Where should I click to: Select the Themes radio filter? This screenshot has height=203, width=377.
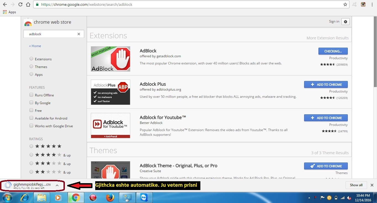click(x=31, y=66)
